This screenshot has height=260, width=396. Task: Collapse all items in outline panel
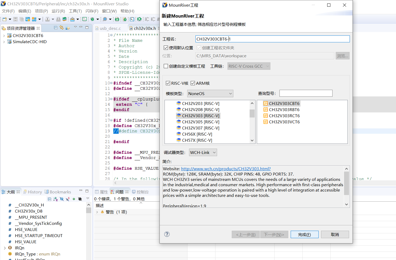[x=49, y=199]
